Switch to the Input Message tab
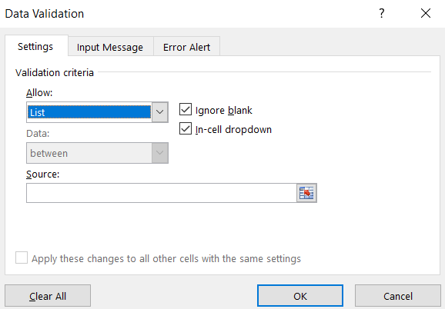The image size is (445, 309). click(110, 48)
